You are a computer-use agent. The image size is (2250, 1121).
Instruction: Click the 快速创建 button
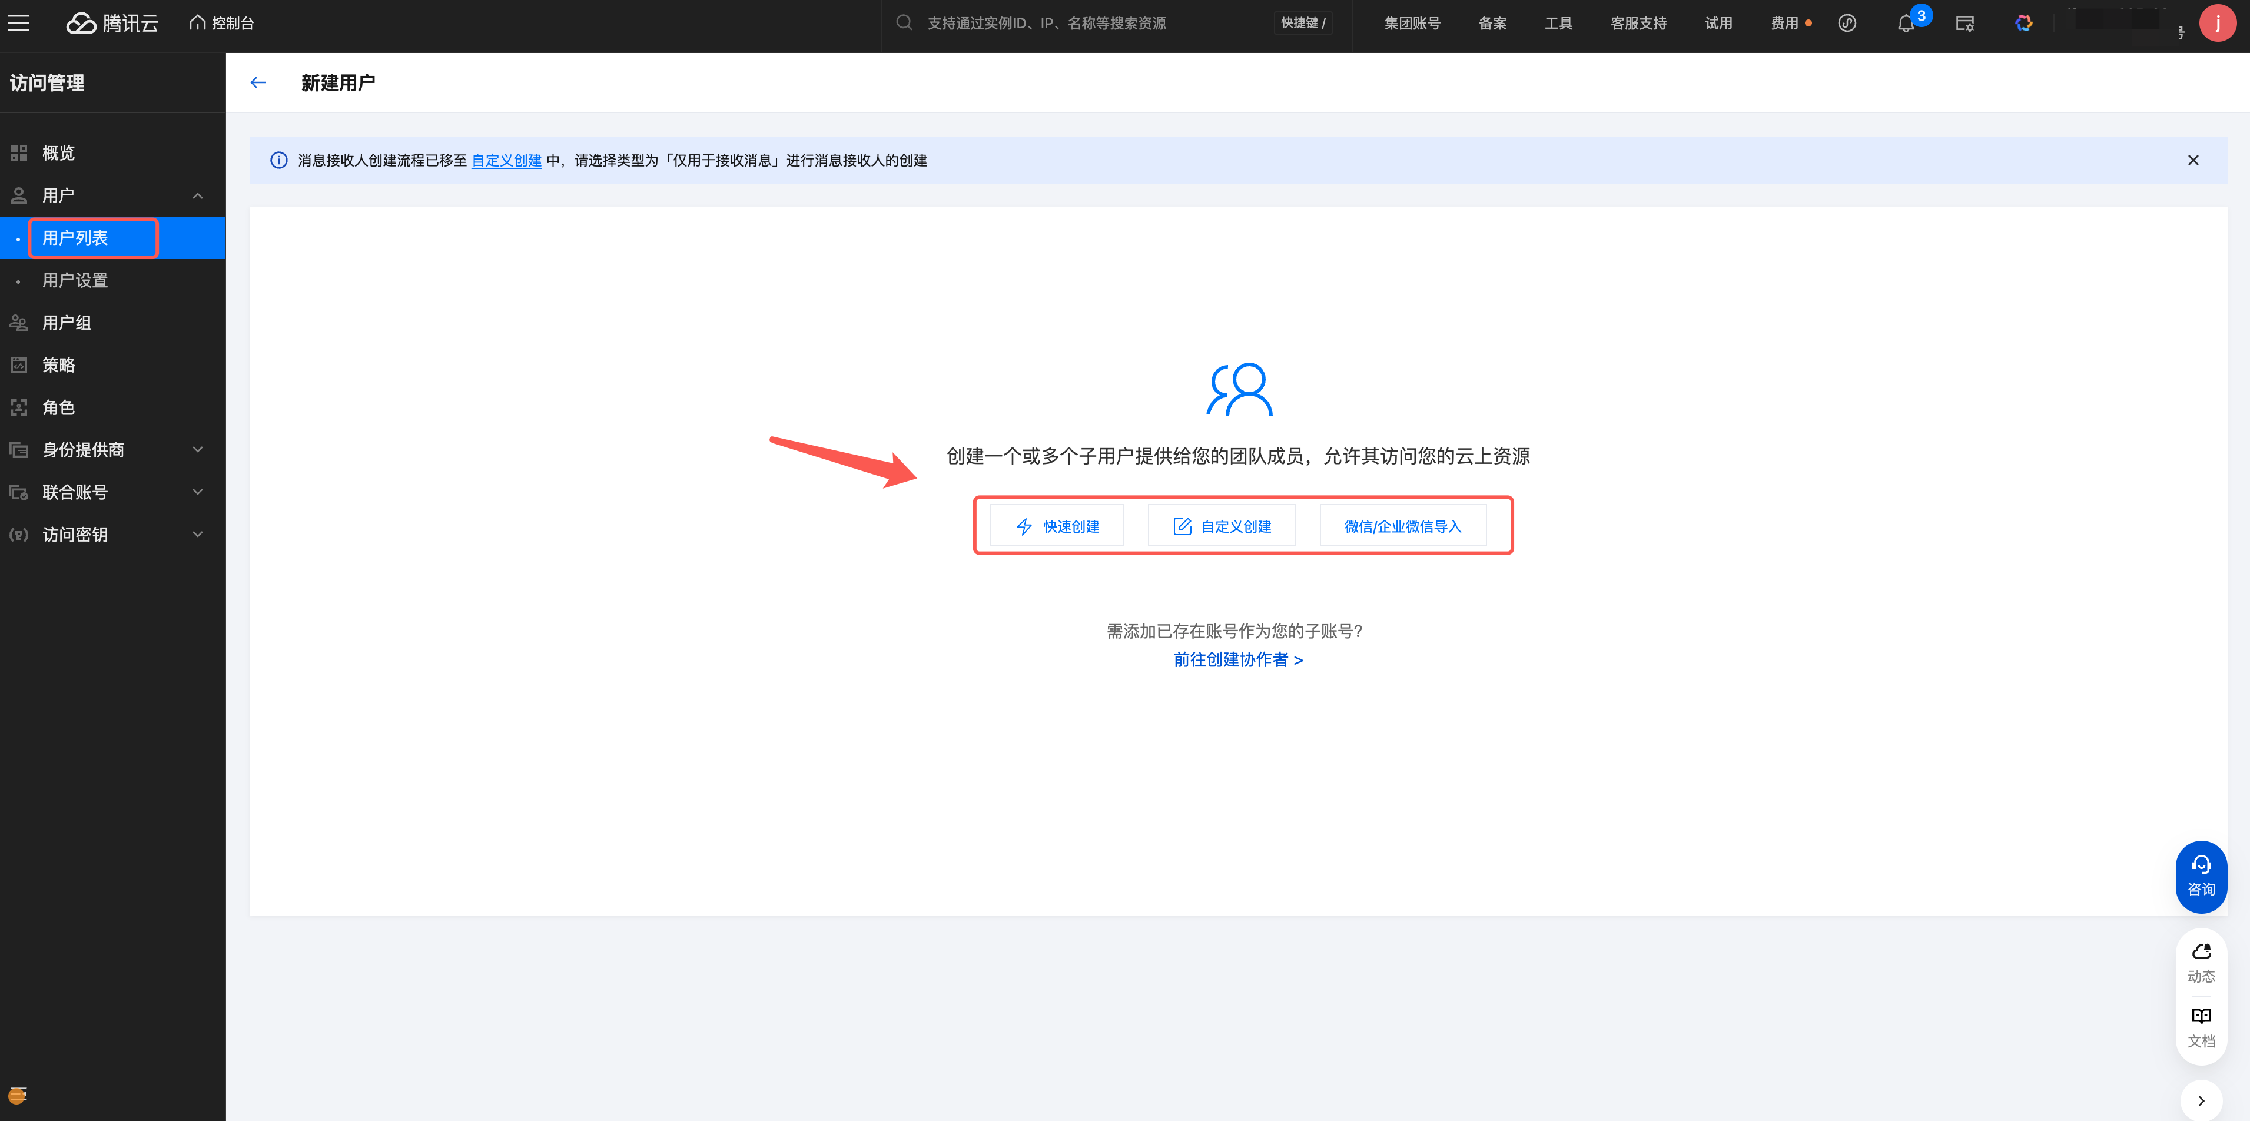[x=1057, y=526]
